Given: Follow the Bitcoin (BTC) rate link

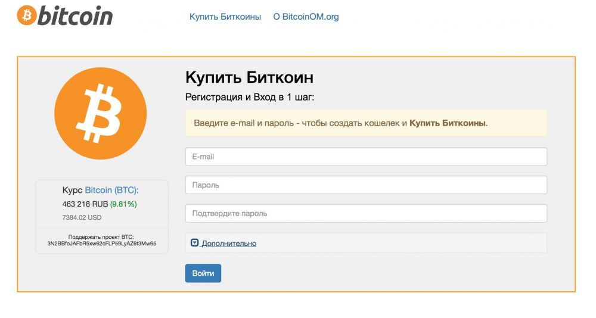Looking at the screenshot, I should tap(111, 190).
